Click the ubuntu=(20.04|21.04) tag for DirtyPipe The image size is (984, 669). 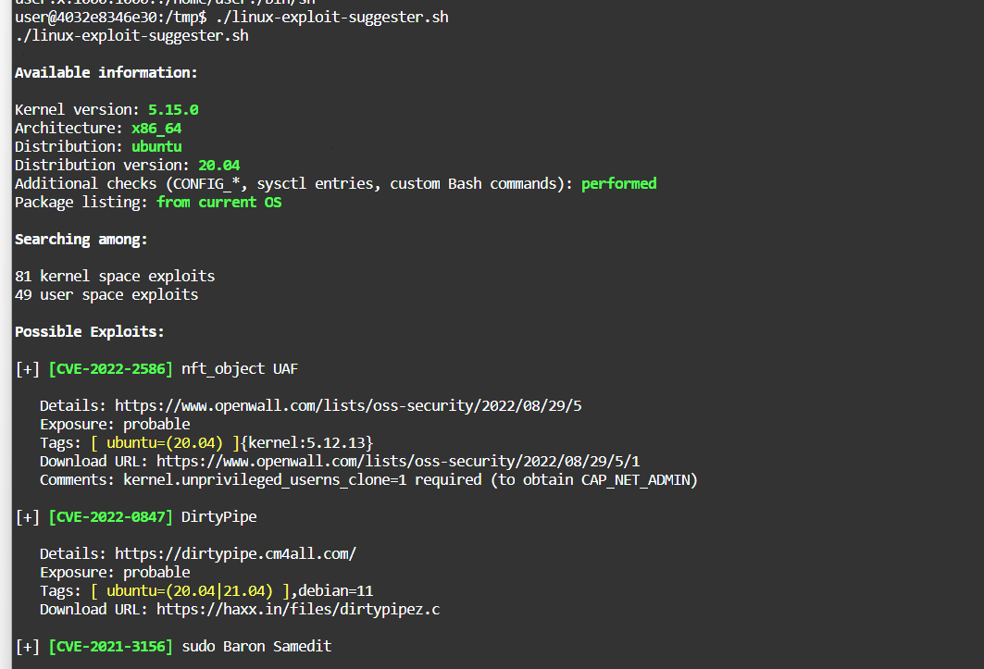point(190,591)
